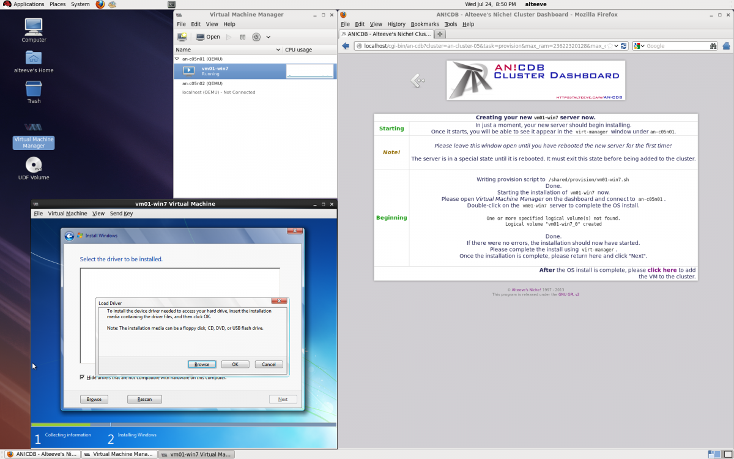Open the Send Key menu
Screen dimensions: 734x459
[x=121, y=214]
